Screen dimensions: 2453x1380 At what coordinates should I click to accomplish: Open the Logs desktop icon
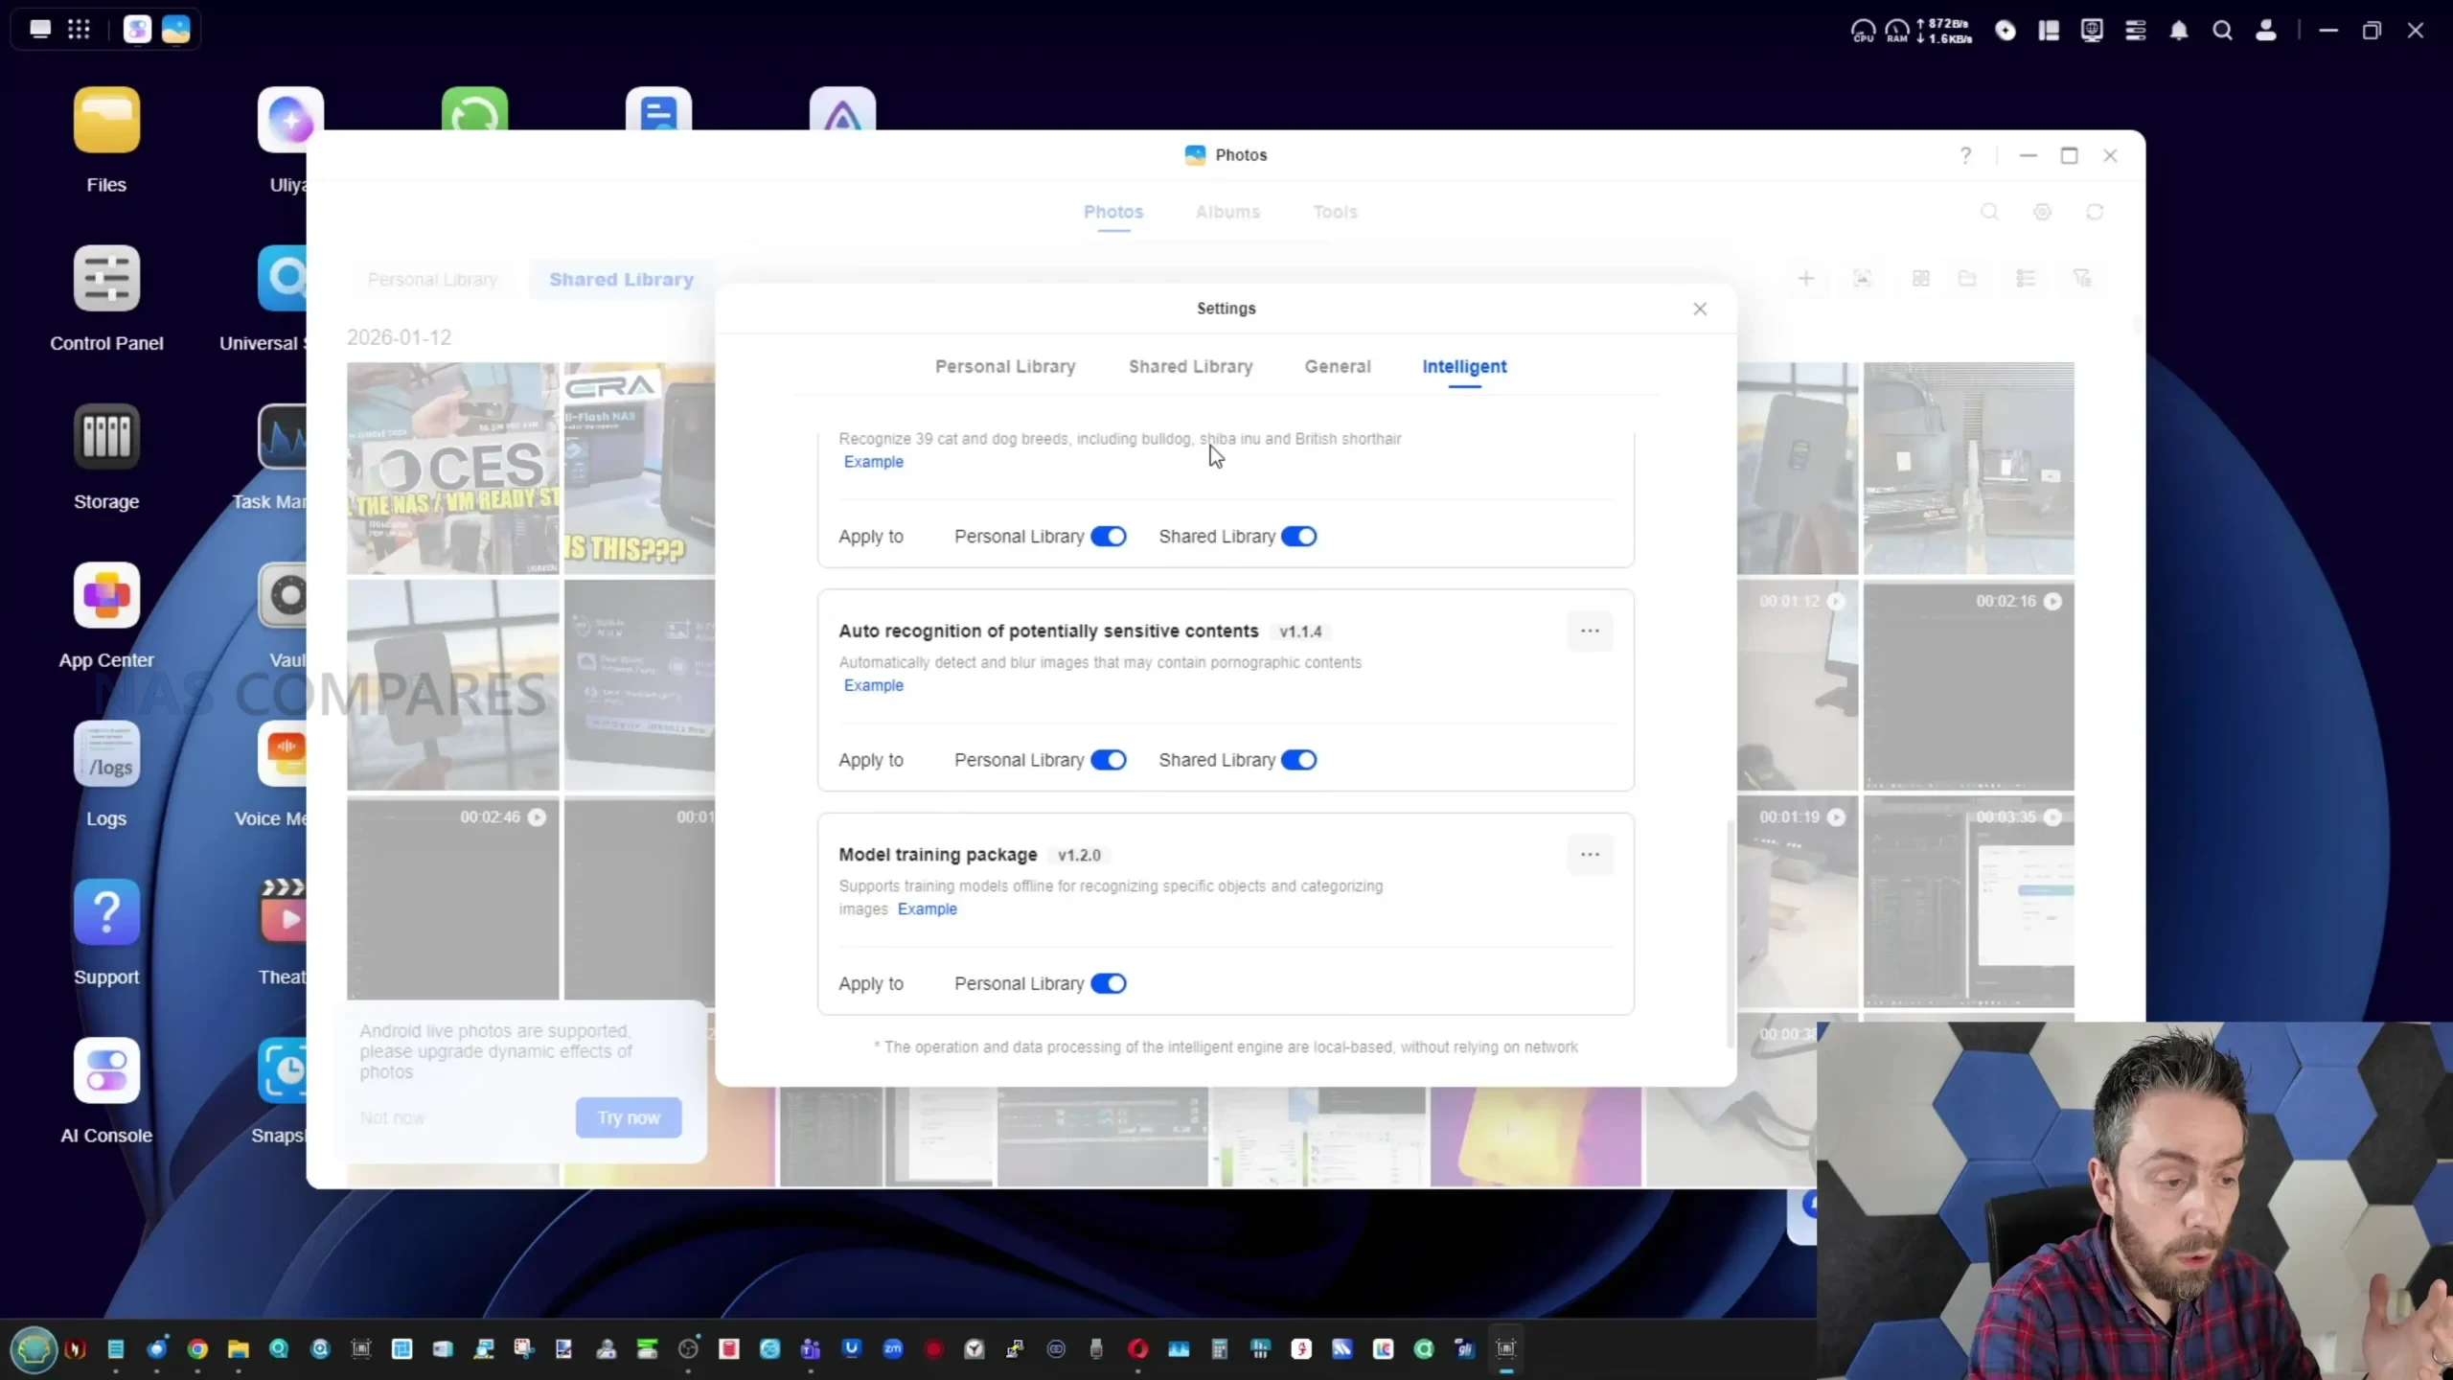click(x=106, y=754)
